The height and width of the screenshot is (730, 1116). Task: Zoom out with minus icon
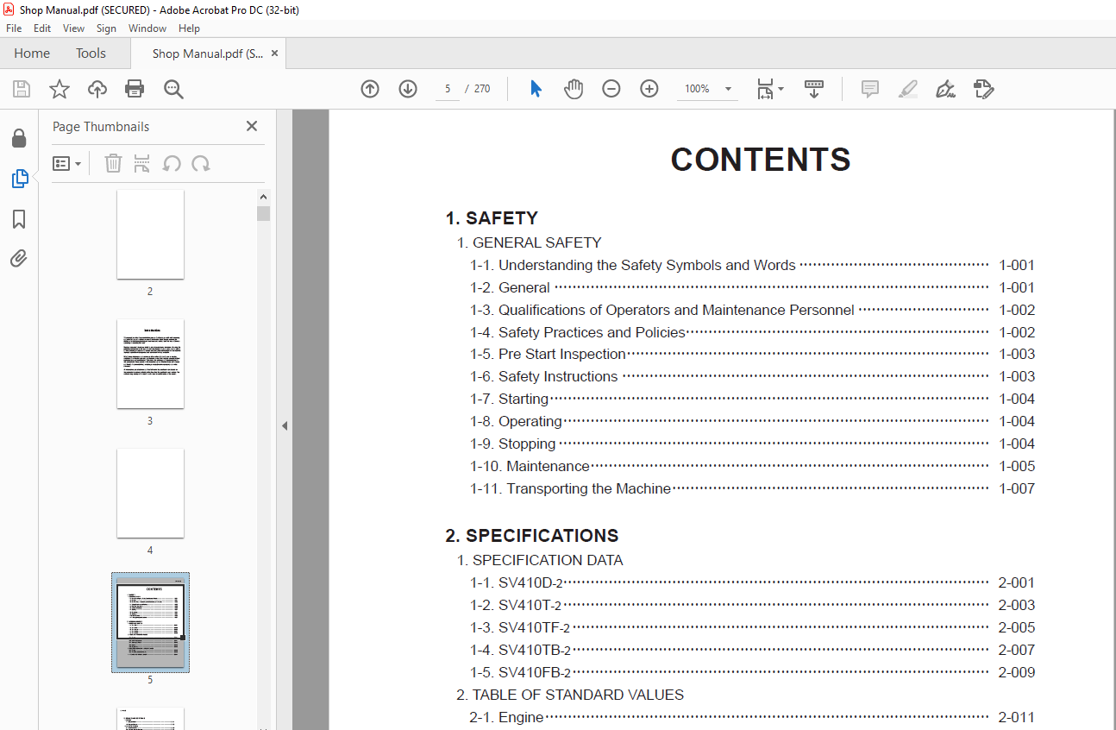tap(611, 89)
